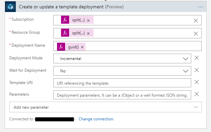Click fx expression icon in Resource Group
The width and height of the screenshot is (211, 132).
pos(65,33)
